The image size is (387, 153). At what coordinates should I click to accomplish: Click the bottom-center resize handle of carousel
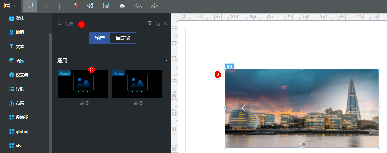coord(302,148)
